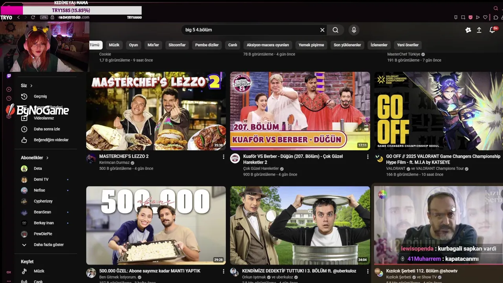Select the Canlı filter chip
This screenshot has width=503, height=283.
click(233, 45)
